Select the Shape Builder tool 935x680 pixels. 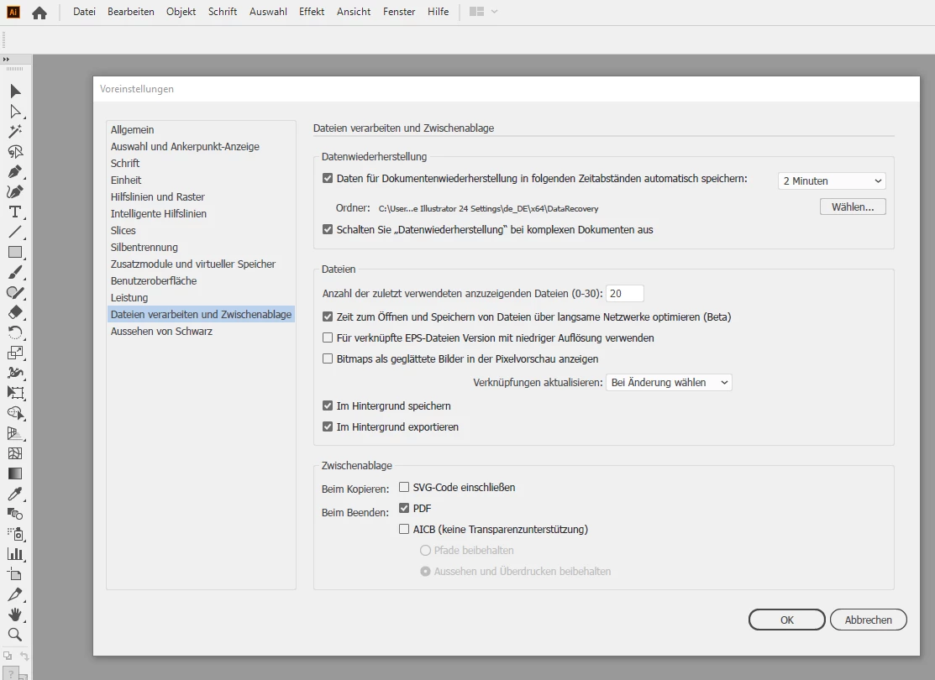(15, 414)
